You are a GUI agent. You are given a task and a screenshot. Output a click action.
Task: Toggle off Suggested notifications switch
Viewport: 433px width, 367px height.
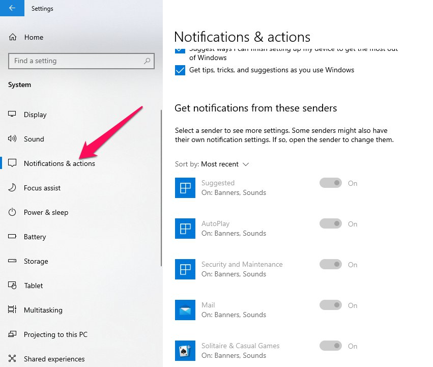coord(330,183)
